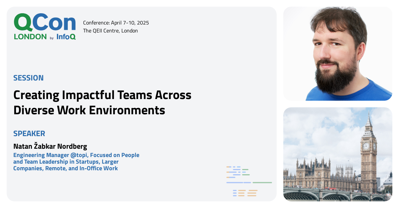Click the SPEAKER heading label
This screenshot has width=399, height=208.
pyautogui.click(x=29, y=133)
